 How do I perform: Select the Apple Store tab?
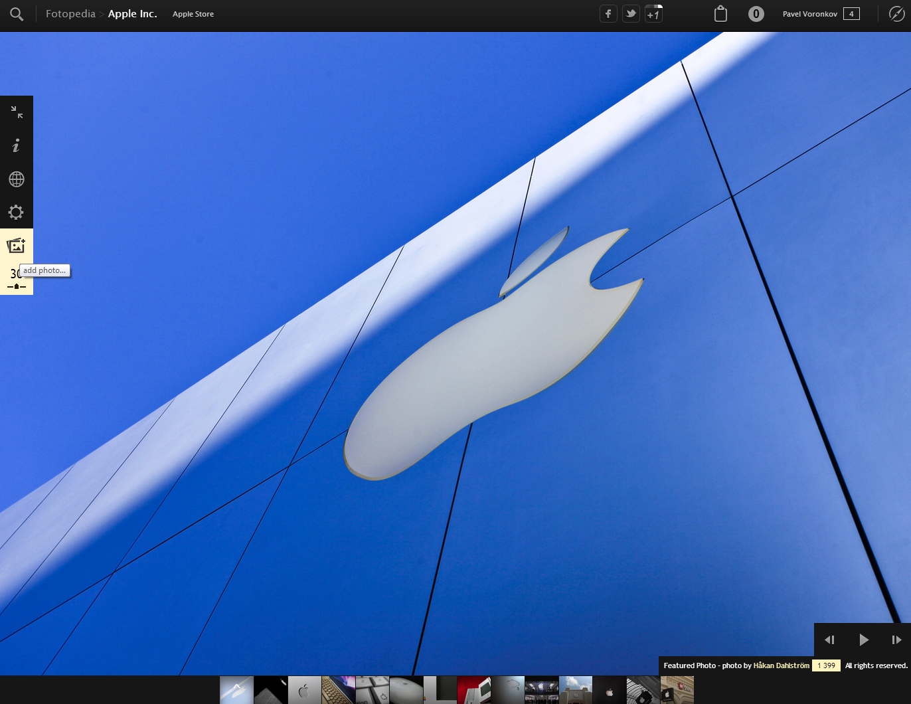click(x=193, y=14)
